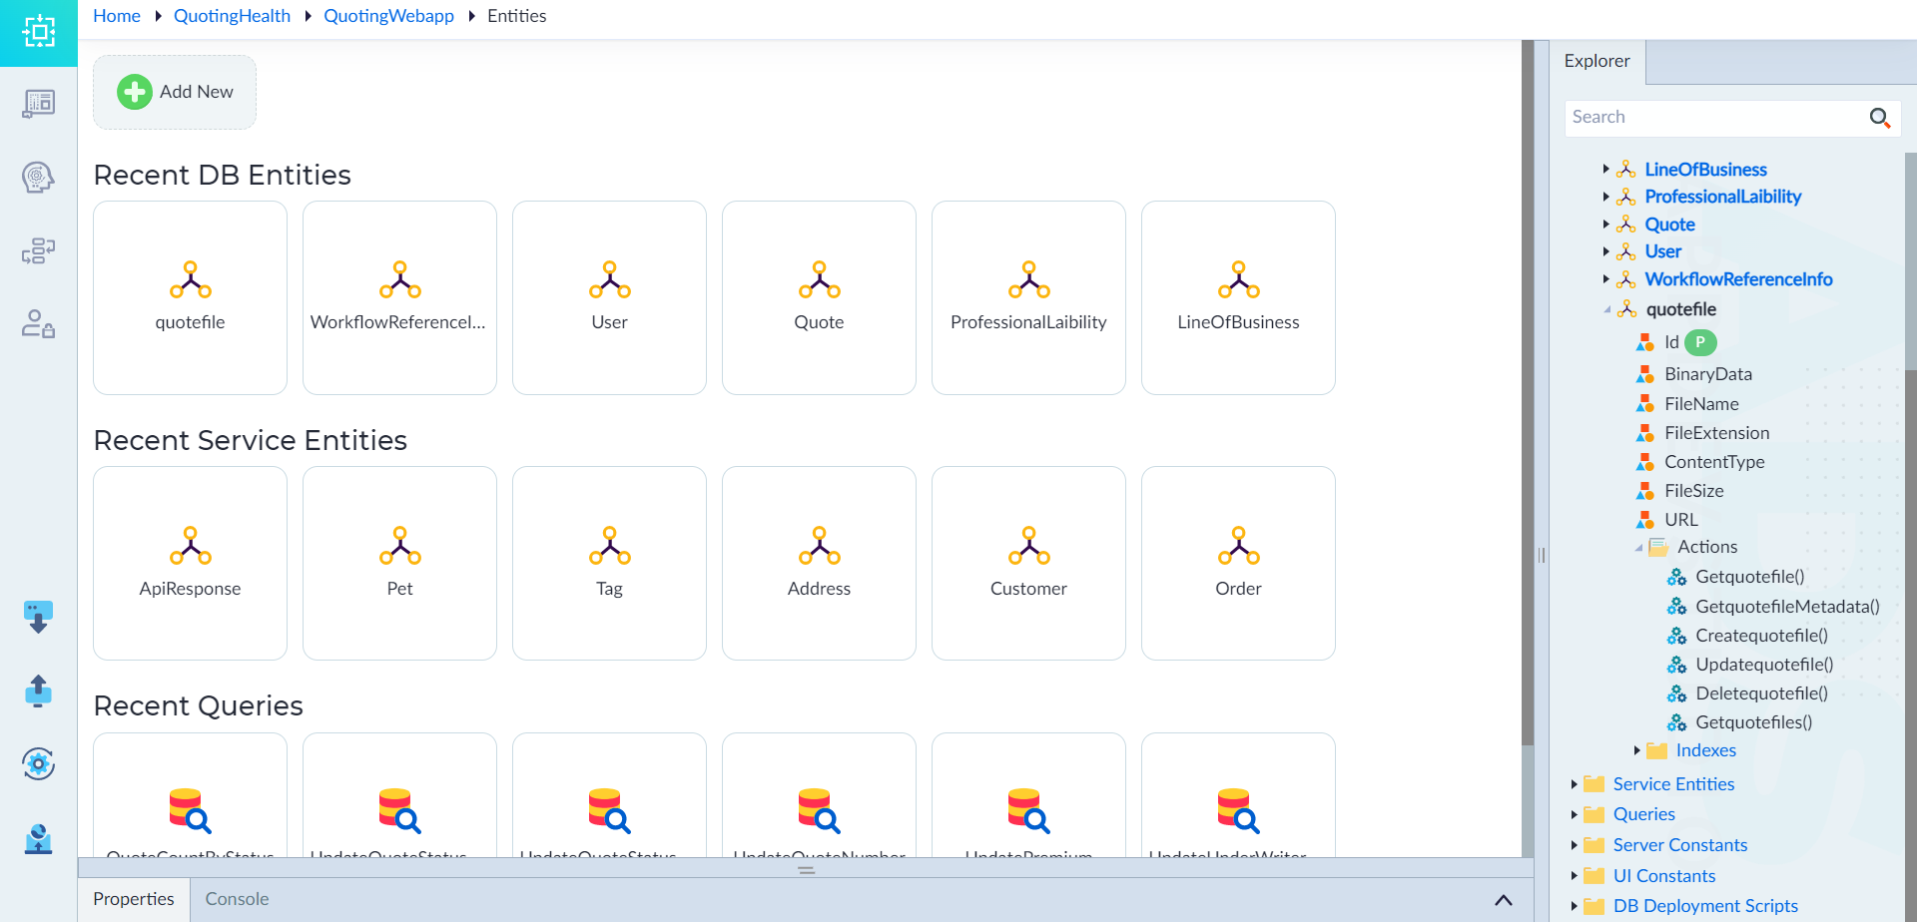Expand the WorkflowReferenceInfo tree node

pyautogui.click(x=1605, y=279)
